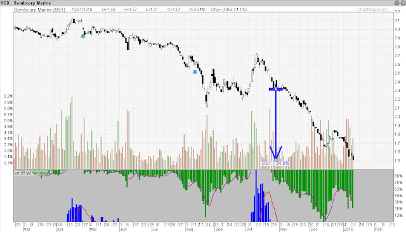Click the Jun label on date axis
The height and width of the screenshot is (232, 406).
(x=123, y=229)
